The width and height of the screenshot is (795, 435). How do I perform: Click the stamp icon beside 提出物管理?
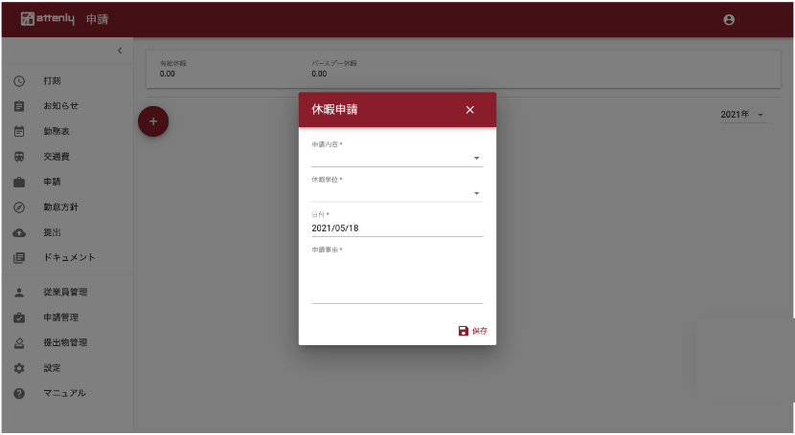[19, 343]
